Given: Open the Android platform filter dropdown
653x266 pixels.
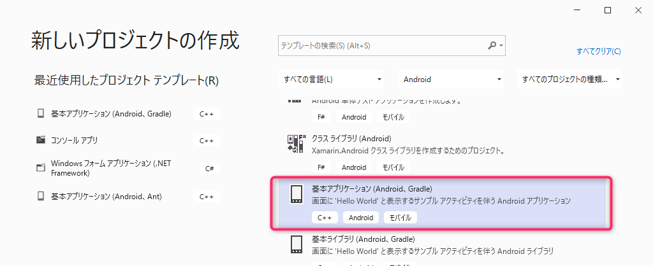Looking at the screenshot, I should [451, 79].
